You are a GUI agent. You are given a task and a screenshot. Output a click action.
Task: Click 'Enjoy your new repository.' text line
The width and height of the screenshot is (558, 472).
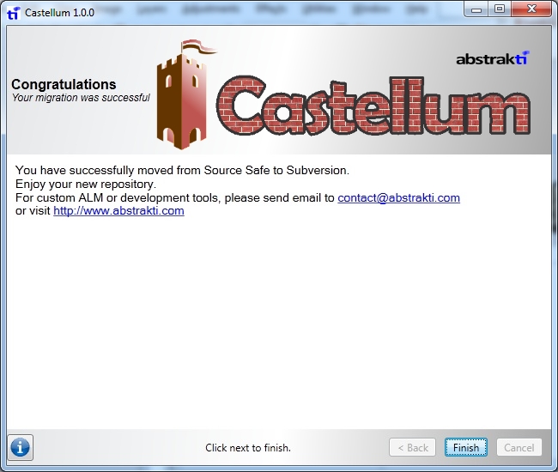pos(86,185)
